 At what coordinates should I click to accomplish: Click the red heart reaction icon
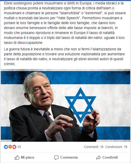[x=14, y=147]
